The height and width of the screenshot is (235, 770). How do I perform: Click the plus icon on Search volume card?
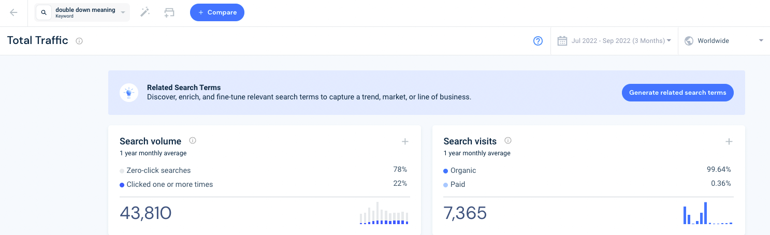point(405,141)
